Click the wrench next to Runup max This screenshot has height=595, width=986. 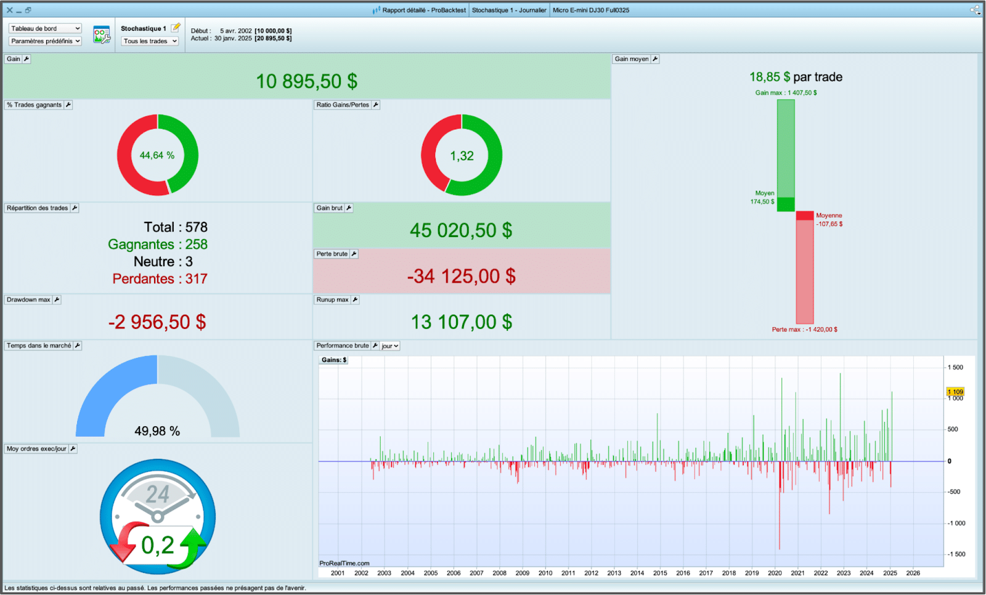coord(355,300)
